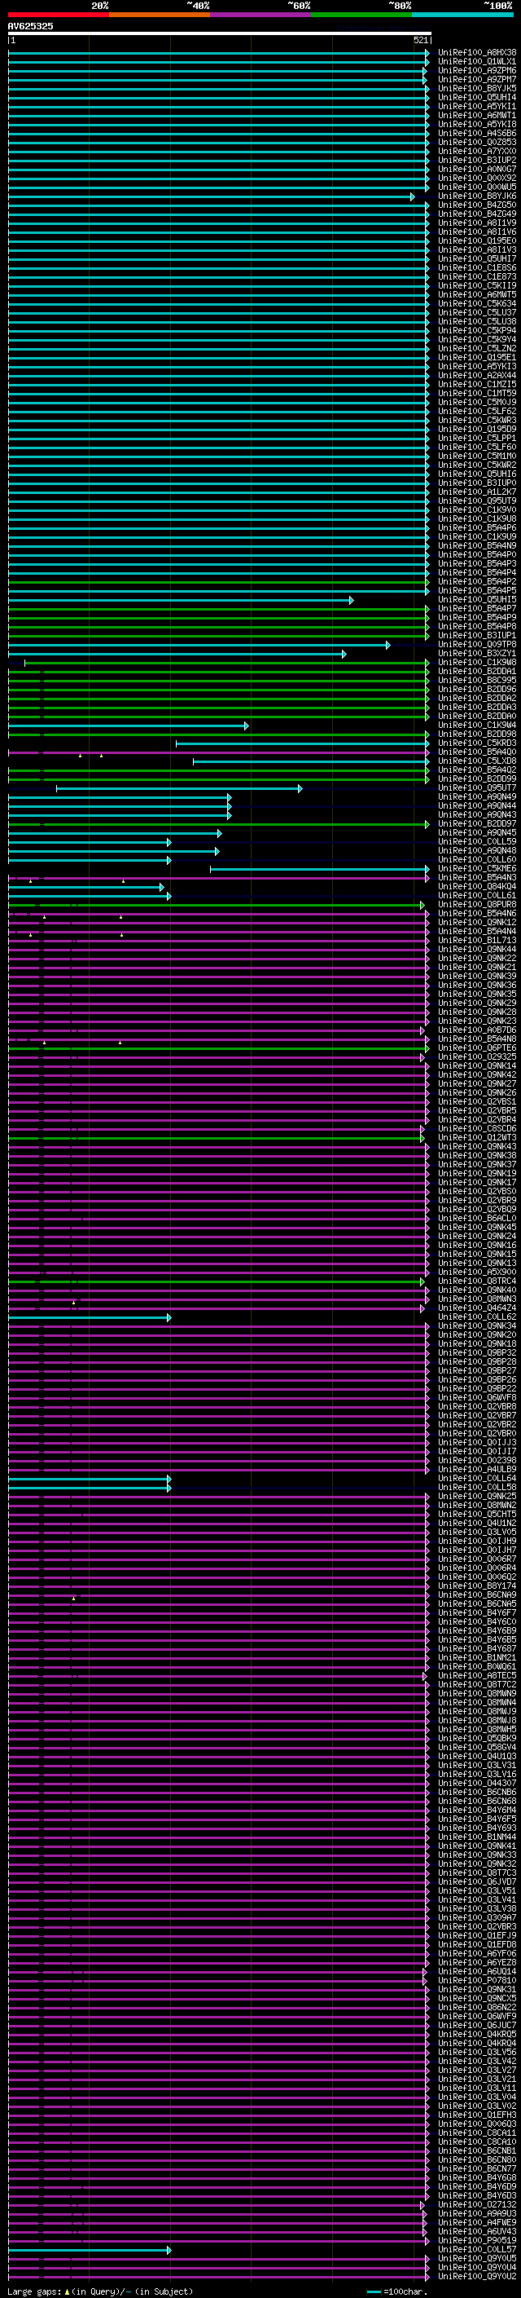The height and width of the screenshot is (2298, 521).
Task: Select hit label UniRef100_B8YJK5
Action: click(x=477, y=88)
